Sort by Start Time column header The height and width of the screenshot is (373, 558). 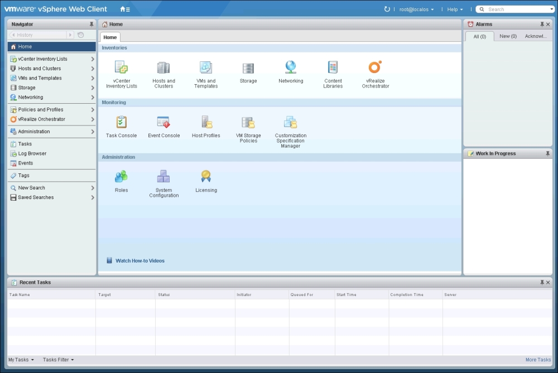point(362,295)
